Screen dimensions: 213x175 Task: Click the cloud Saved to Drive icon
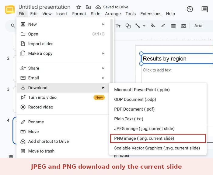pyautogui.click(x=98, y=7)
